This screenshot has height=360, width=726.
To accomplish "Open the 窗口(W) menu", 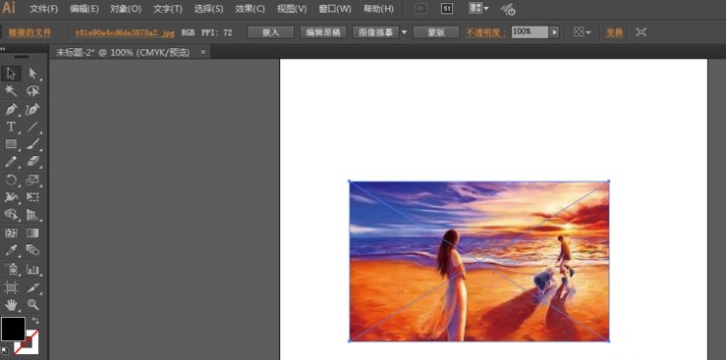I will tap(335, 9).
